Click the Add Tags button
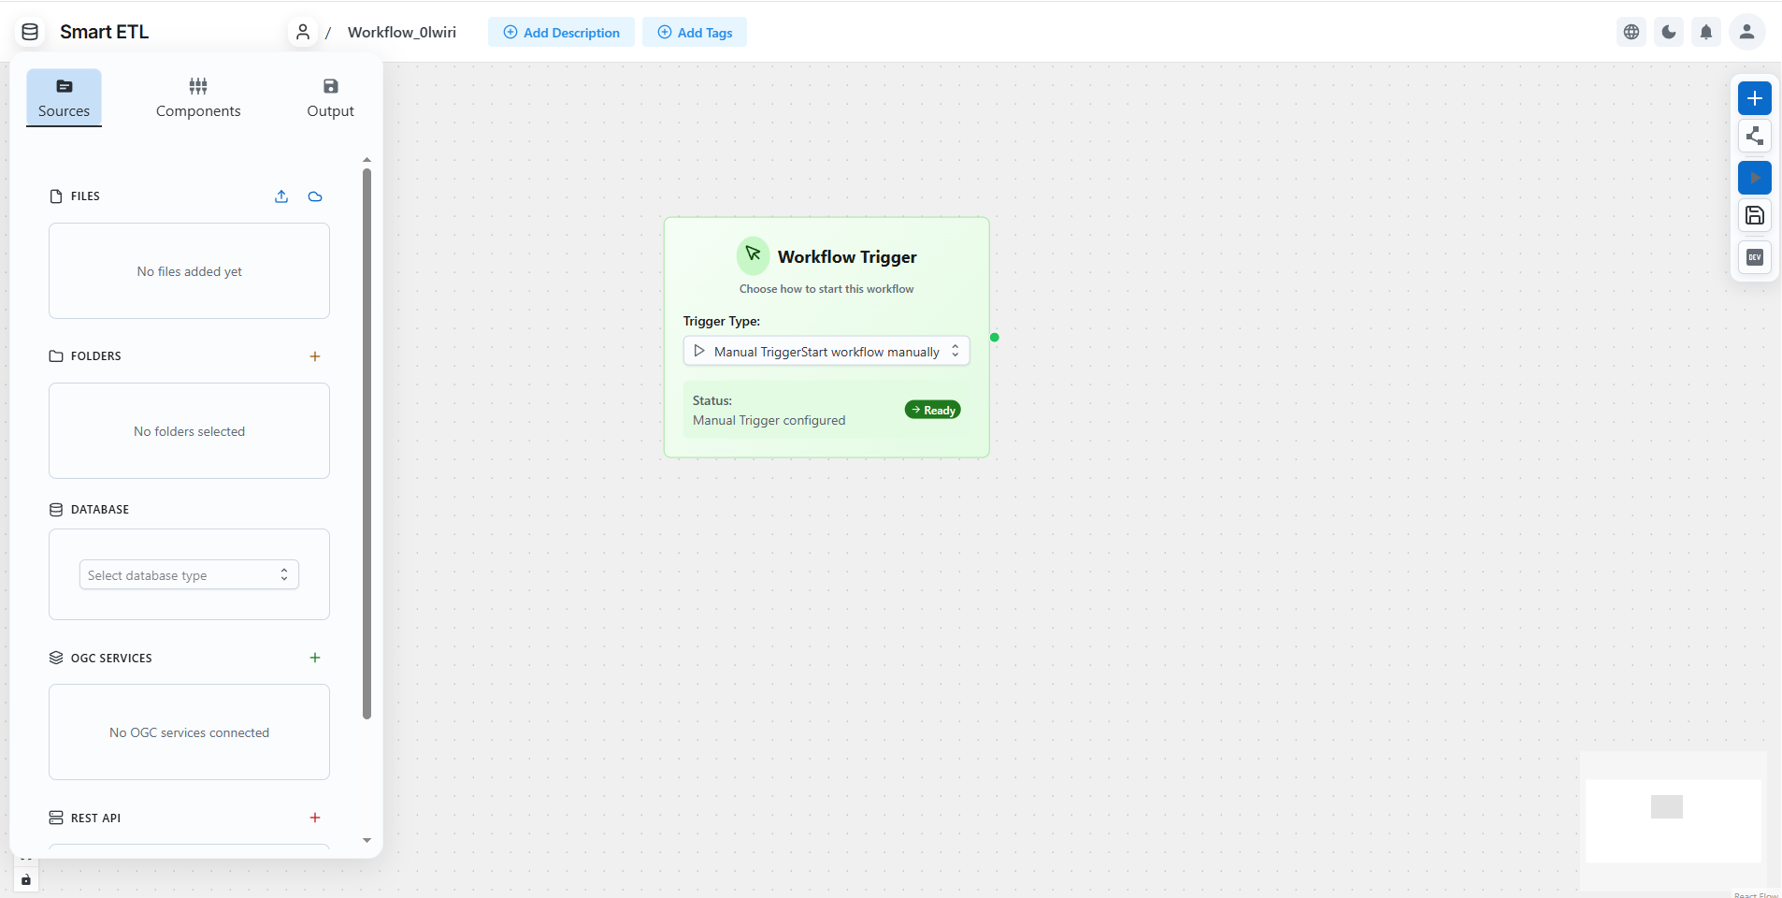 pyautogui.click(x=695, y=32)
